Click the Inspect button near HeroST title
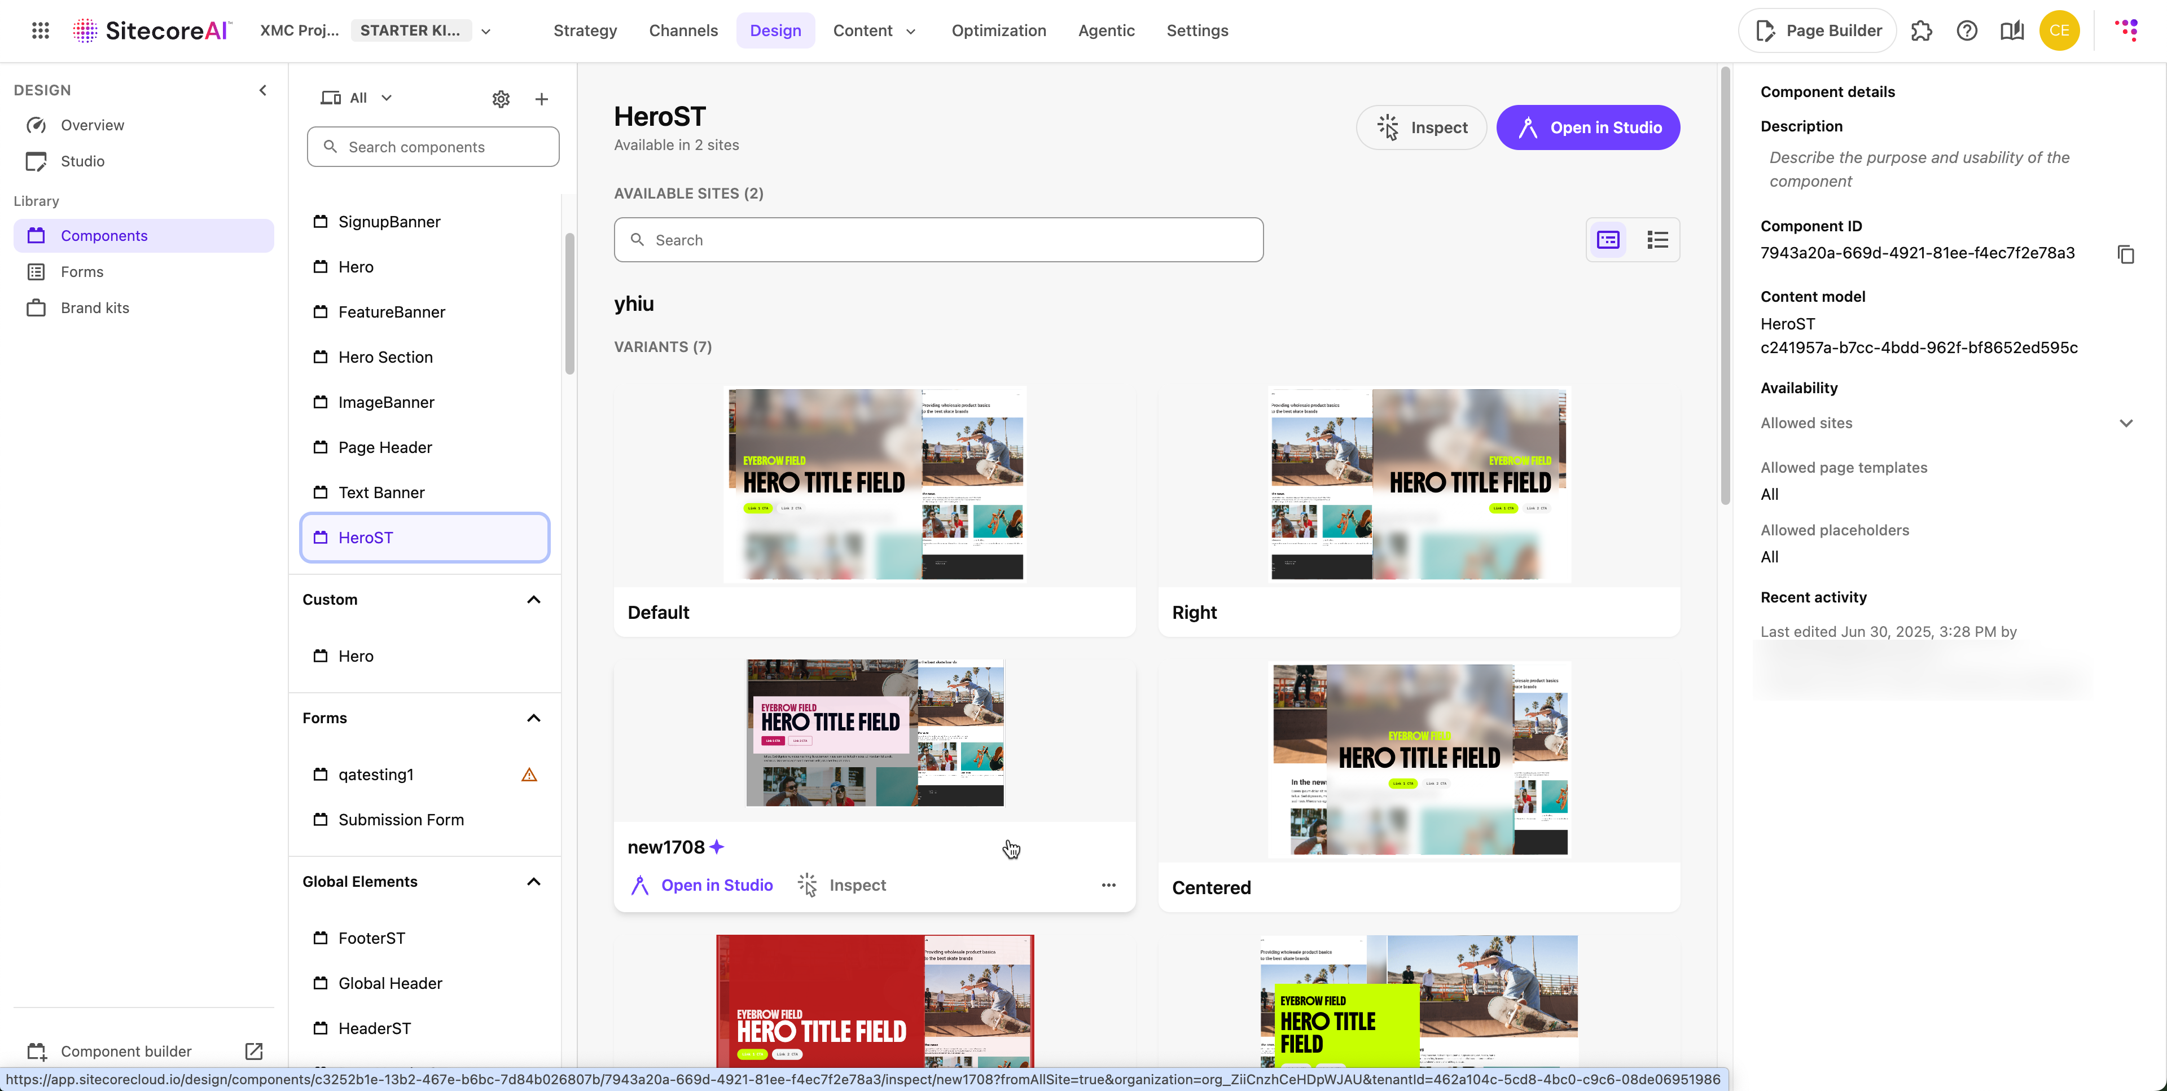Screen dimensions: 2167x1091 (1422, 128)
